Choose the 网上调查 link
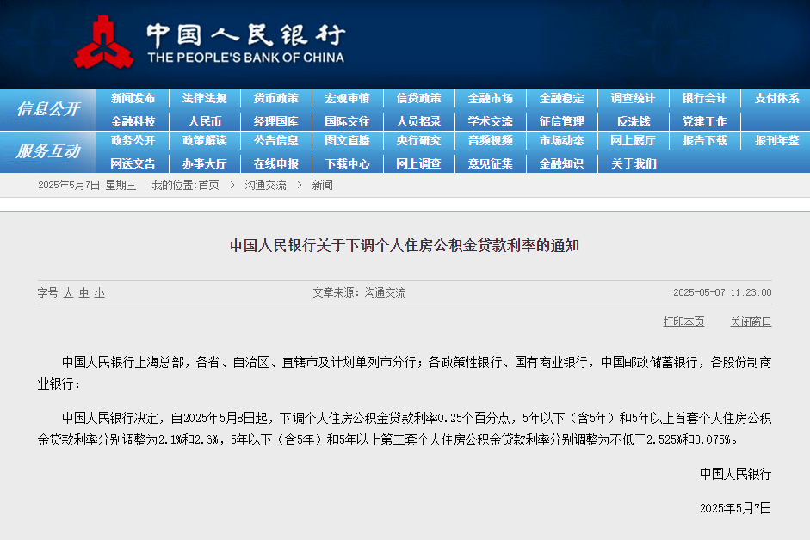This screenshot has height=540, width=810. pyautogui.click(x=419, y=163)
